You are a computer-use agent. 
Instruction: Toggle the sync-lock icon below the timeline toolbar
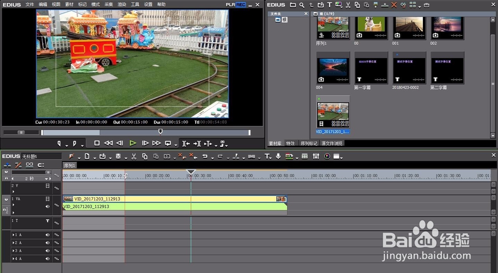pos(41,165)
